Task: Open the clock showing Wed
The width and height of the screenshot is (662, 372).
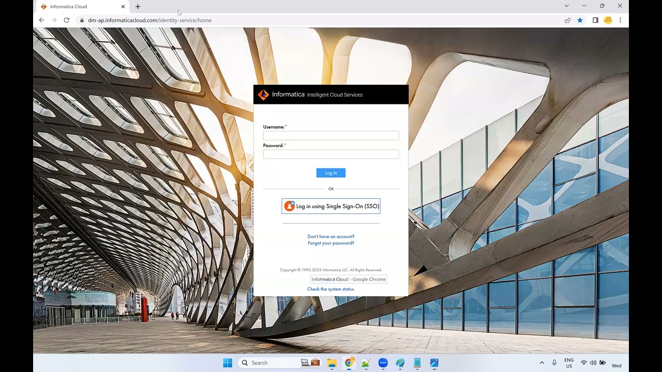Action: click(x=617, y=365)
